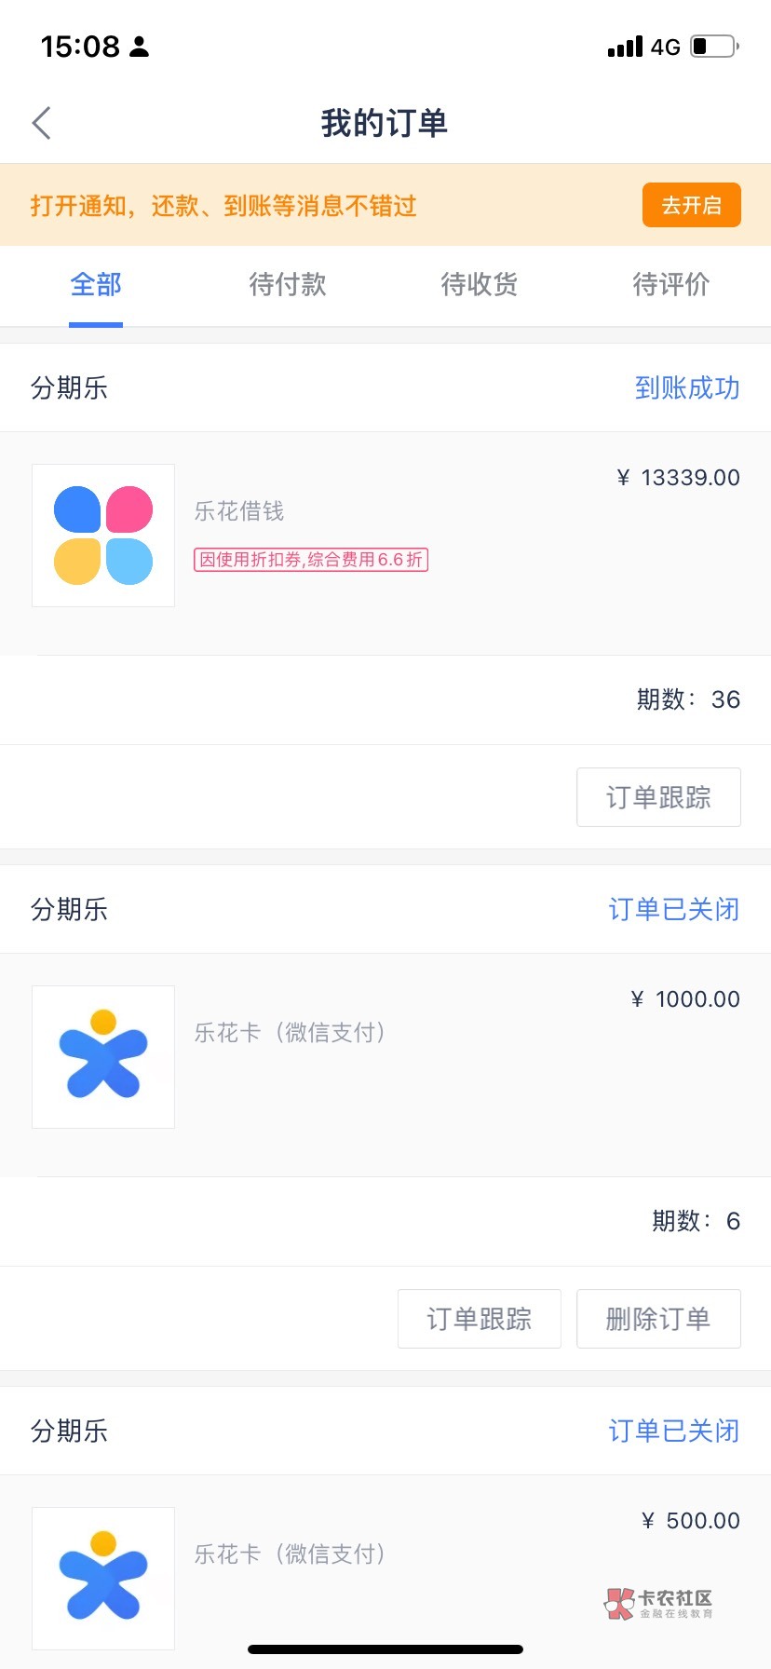Tap the 乐花借钱 four-petal product icon
Screen dimensions: 771x1669
click(103, 536)
